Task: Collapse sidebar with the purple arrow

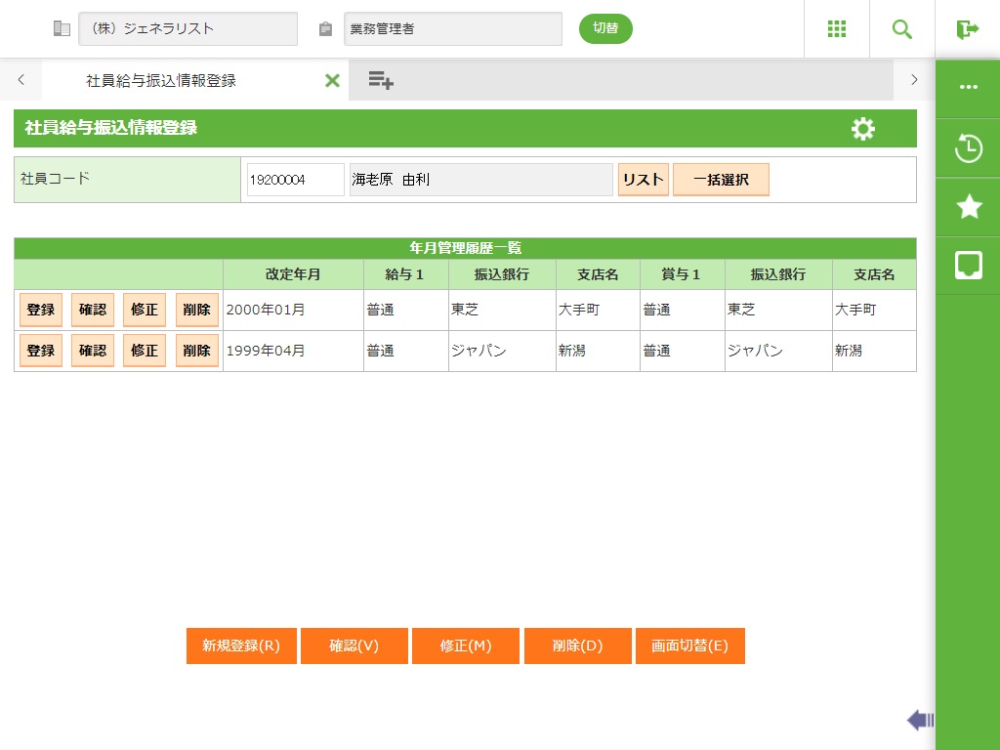Action: click(920, 721)
